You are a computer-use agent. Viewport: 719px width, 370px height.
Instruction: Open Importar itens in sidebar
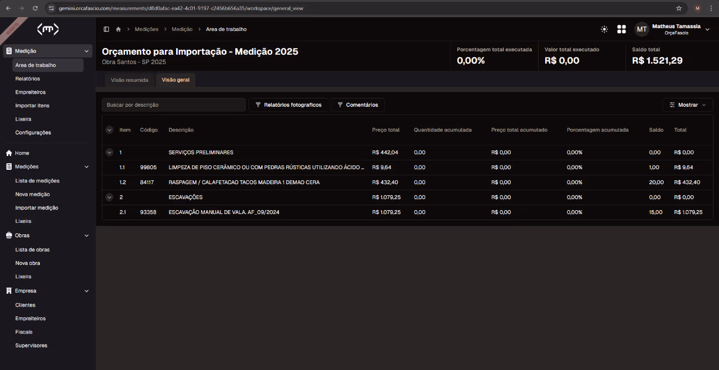coord(32,106)
